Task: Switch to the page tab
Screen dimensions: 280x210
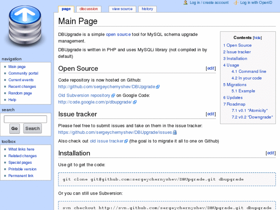Action: pos(66,9)
